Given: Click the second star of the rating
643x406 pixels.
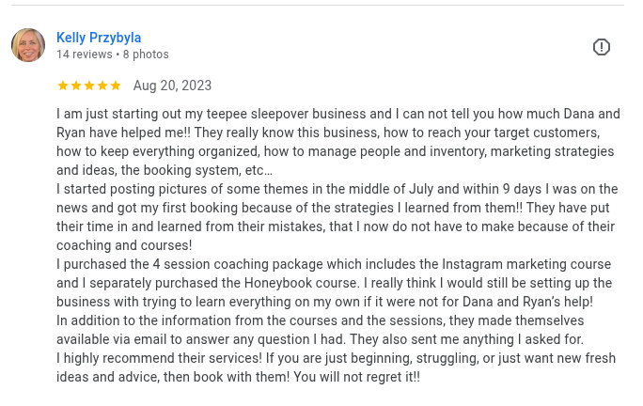Looking at the screenshot, I should pos(76,86).
